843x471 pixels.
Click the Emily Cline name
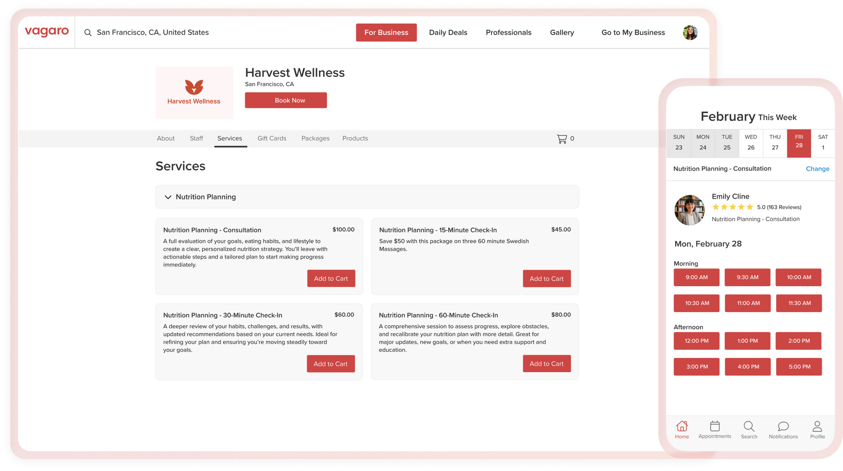click(731, 196)
